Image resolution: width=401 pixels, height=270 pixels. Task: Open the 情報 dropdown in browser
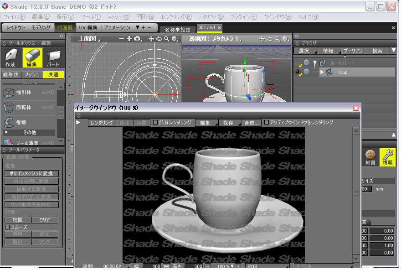[329, 51]
